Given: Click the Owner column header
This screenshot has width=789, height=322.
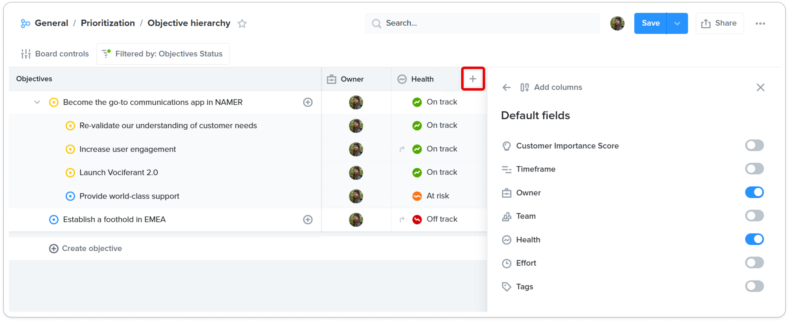Looking at the screenshot, I should coord(356,79).
